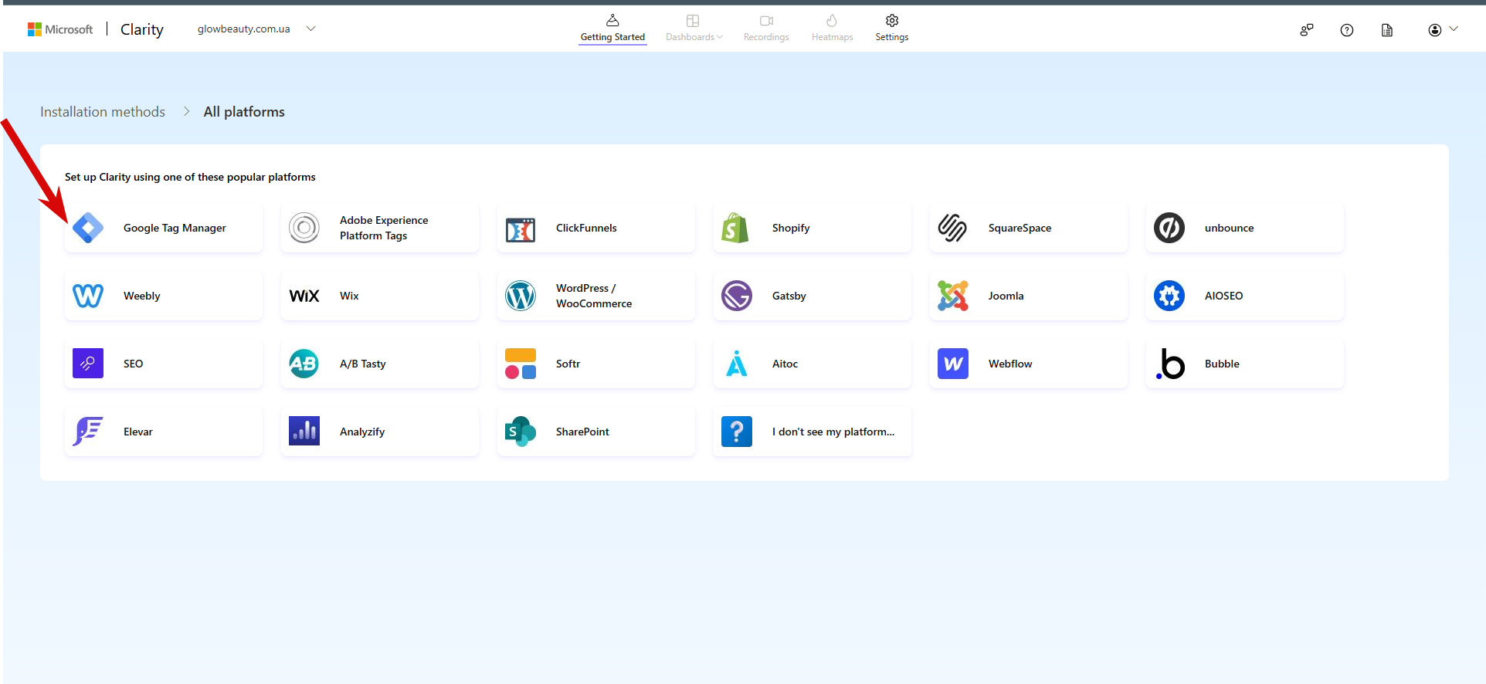Click the Adobe Experience Platform Tags icon
Image resolution: width=1486 pixels, height=684 pixels.
(304, 228)
